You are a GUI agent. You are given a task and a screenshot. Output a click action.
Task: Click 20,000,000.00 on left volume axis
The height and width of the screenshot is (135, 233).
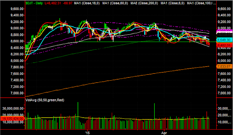[x=13, y=115]
